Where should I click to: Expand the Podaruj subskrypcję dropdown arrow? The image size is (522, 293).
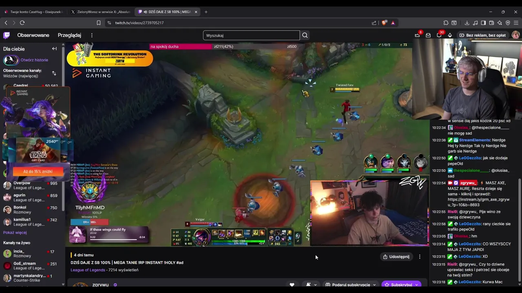[x=374, y=285]
